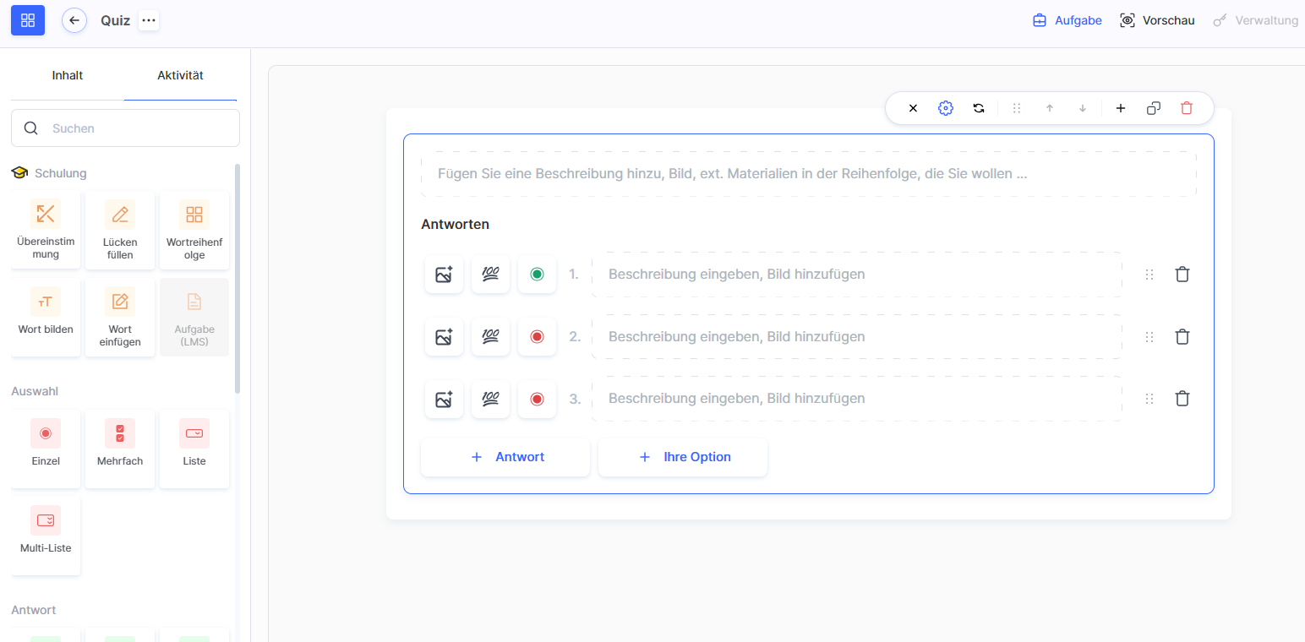
Task: Delete answer 3 with trash icon
Action: [1182, 399]
